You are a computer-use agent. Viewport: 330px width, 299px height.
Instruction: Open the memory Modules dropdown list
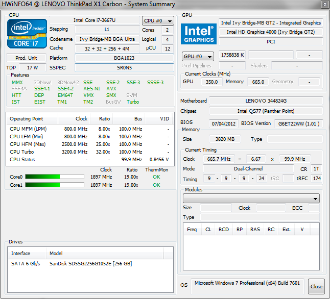(252, 198)
